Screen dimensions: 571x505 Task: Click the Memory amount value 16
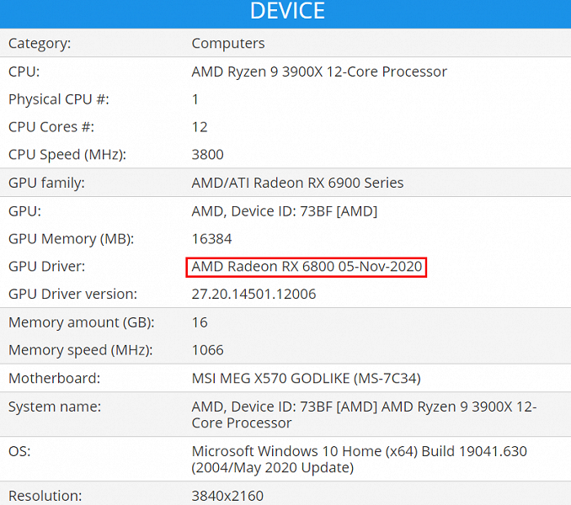pos(200,322)
